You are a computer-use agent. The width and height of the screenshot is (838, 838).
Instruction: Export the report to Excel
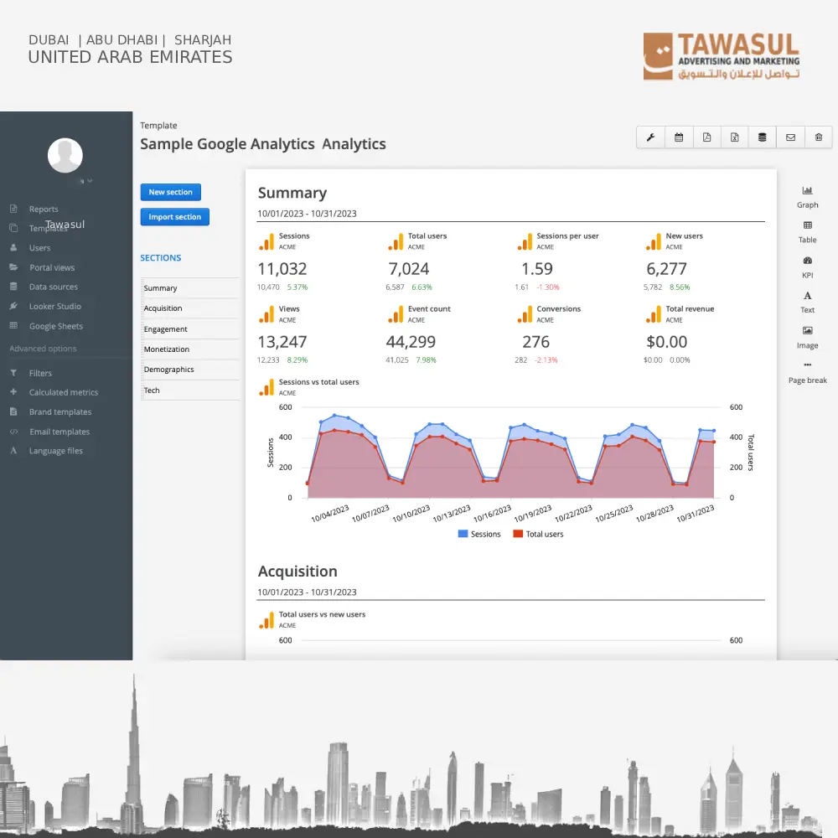pyautogui.click(x=734, y=137)
